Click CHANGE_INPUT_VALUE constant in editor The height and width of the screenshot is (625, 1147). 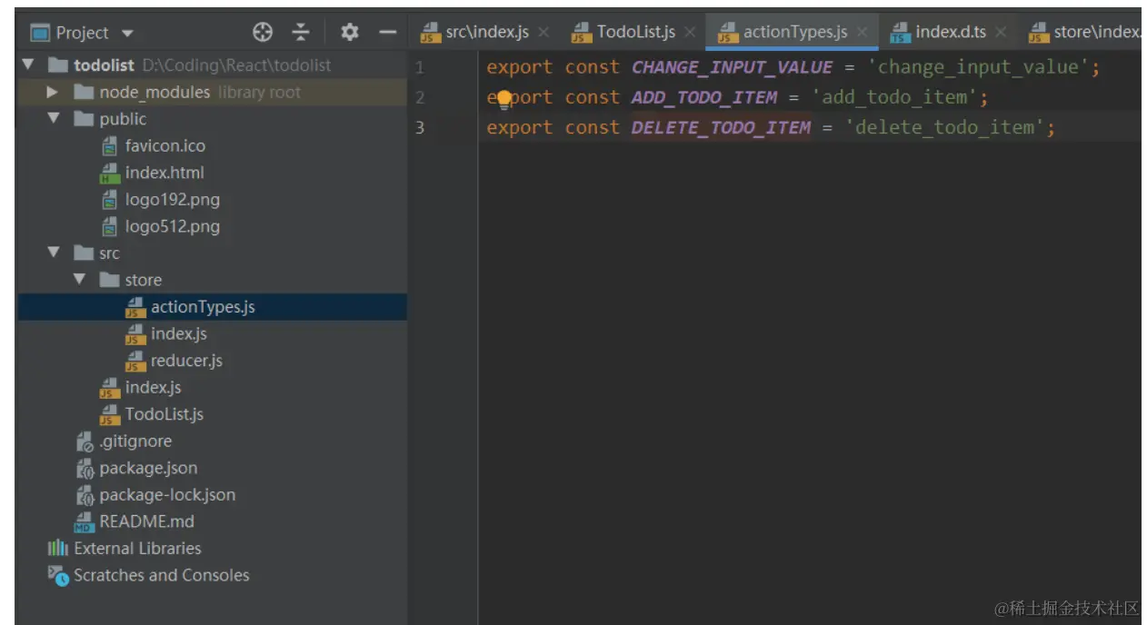click(732, 67)
